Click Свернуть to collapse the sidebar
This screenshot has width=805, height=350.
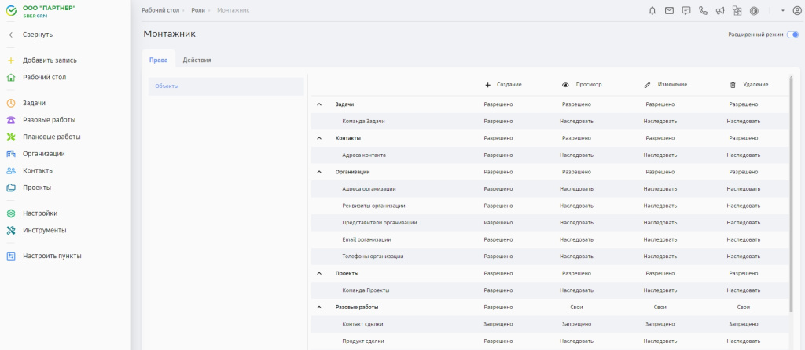click(37, 35)
